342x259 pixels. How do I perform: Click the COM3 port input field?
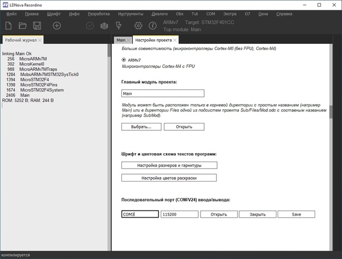point(140,215)
